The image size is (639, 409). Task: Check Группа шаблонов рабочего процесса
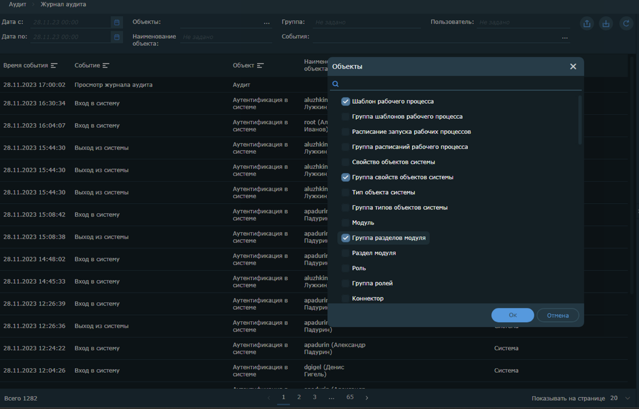(346, 117)
